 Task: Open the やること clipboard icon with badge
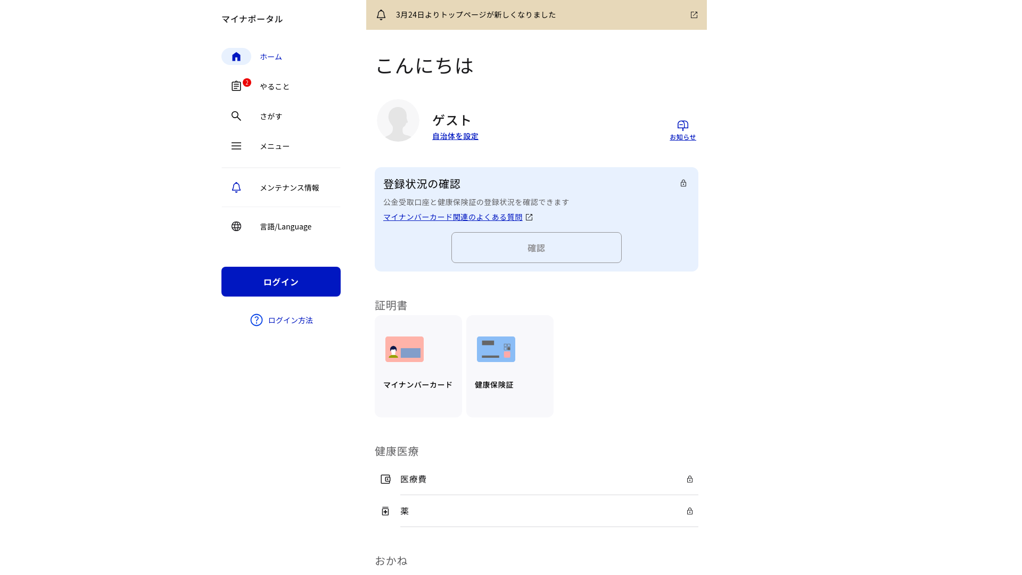[x=236, y=86]
